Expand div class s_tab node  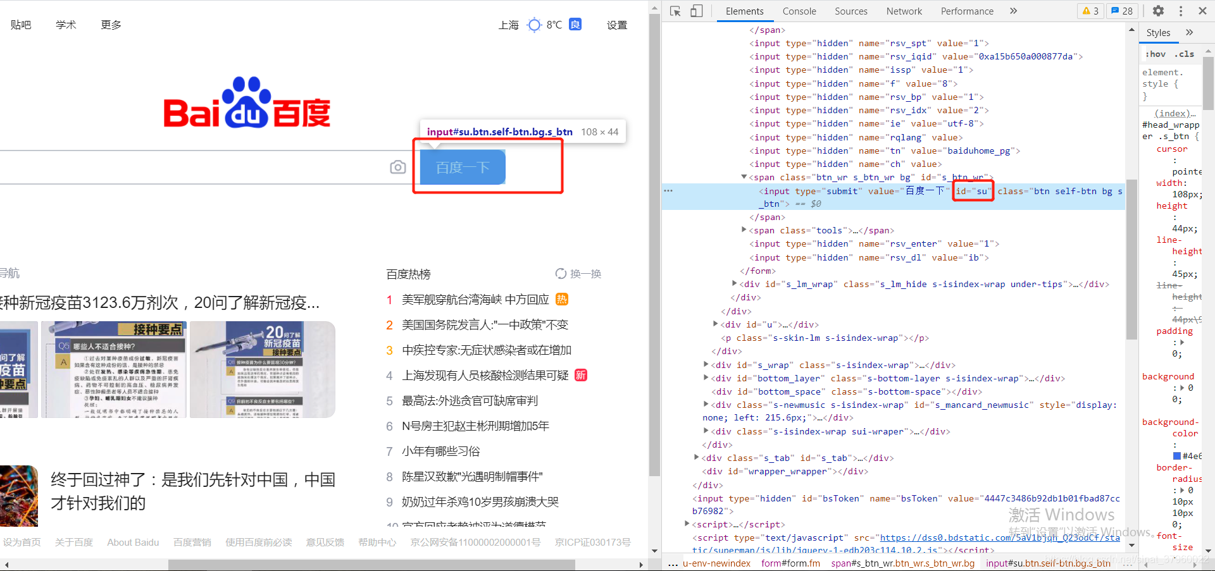697,457
